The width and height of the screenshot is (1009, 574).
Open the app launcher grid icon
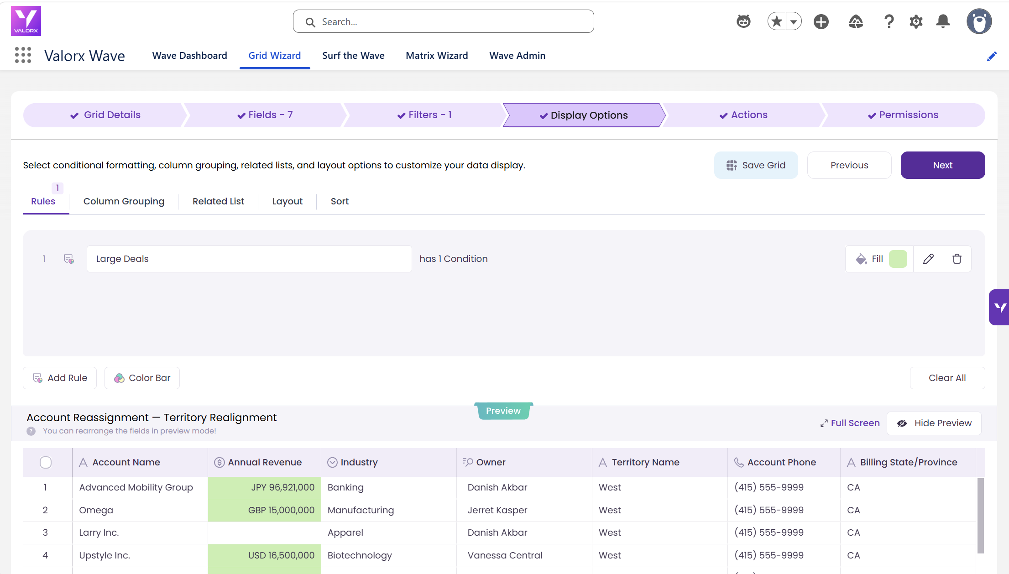point(23,55)
